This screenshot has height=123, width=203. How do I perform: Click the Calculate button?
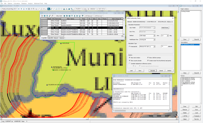click(x=153, y=70)
